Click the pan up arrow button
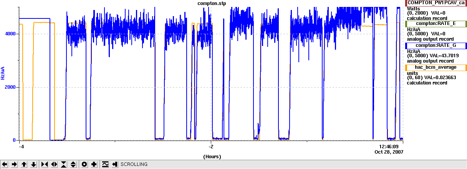 [x=24, y=164]
